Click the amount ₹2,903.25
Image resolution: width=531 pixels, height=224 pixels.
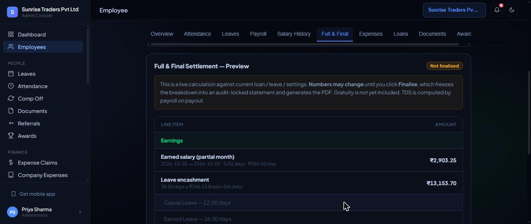tap(443, 160)
